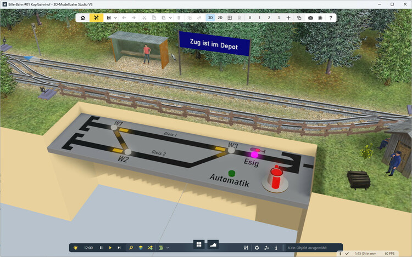The image size is (412, 257).
Task: Click the Gleis 1 track label
Action: tap(170, 134)
